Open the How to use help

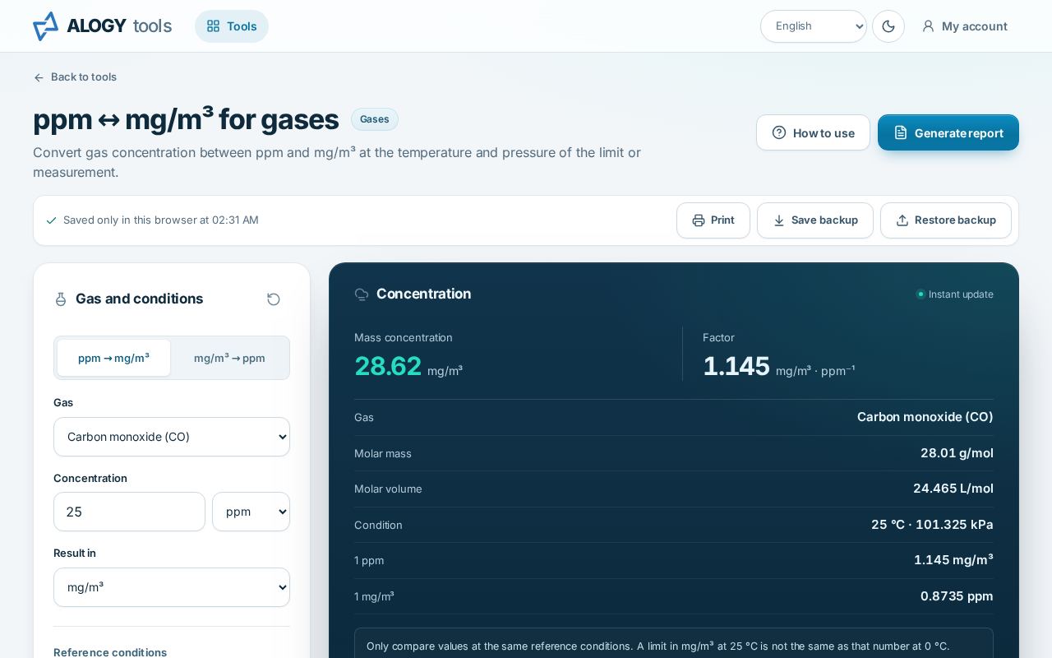pyautogui.click(x=813, y=132)
